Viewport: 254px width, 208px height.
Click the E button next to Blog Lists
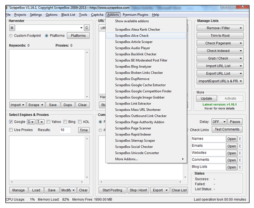point(240,167)
